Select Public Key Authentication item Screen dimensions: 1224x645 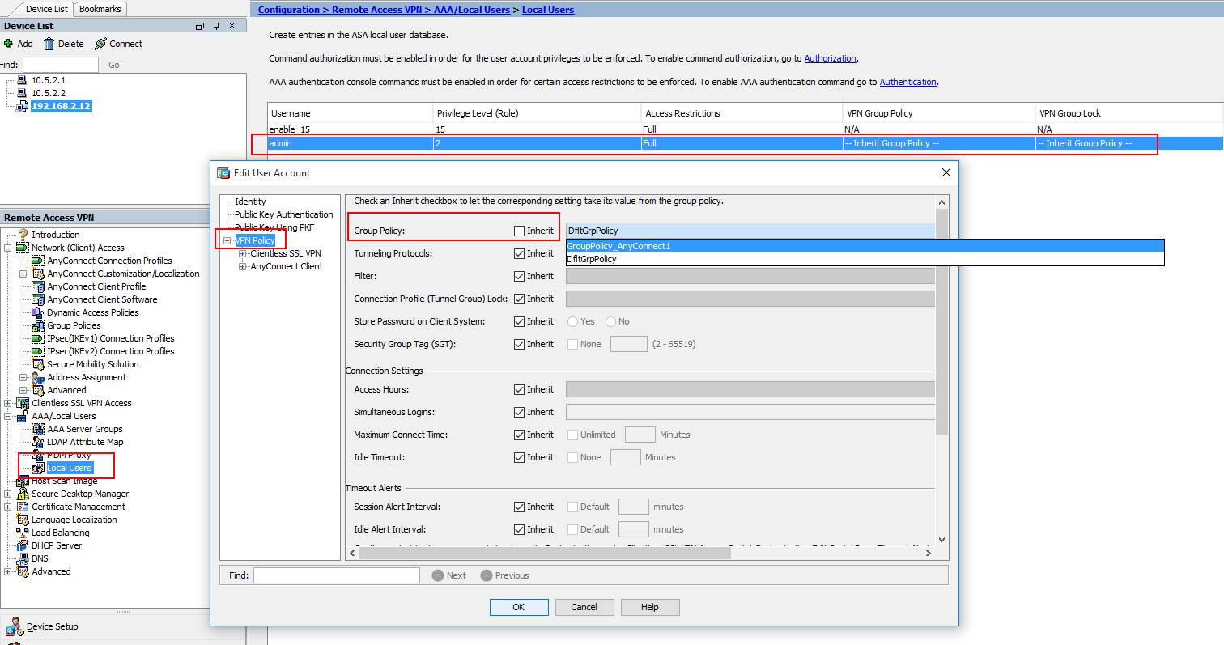point(283,214)
